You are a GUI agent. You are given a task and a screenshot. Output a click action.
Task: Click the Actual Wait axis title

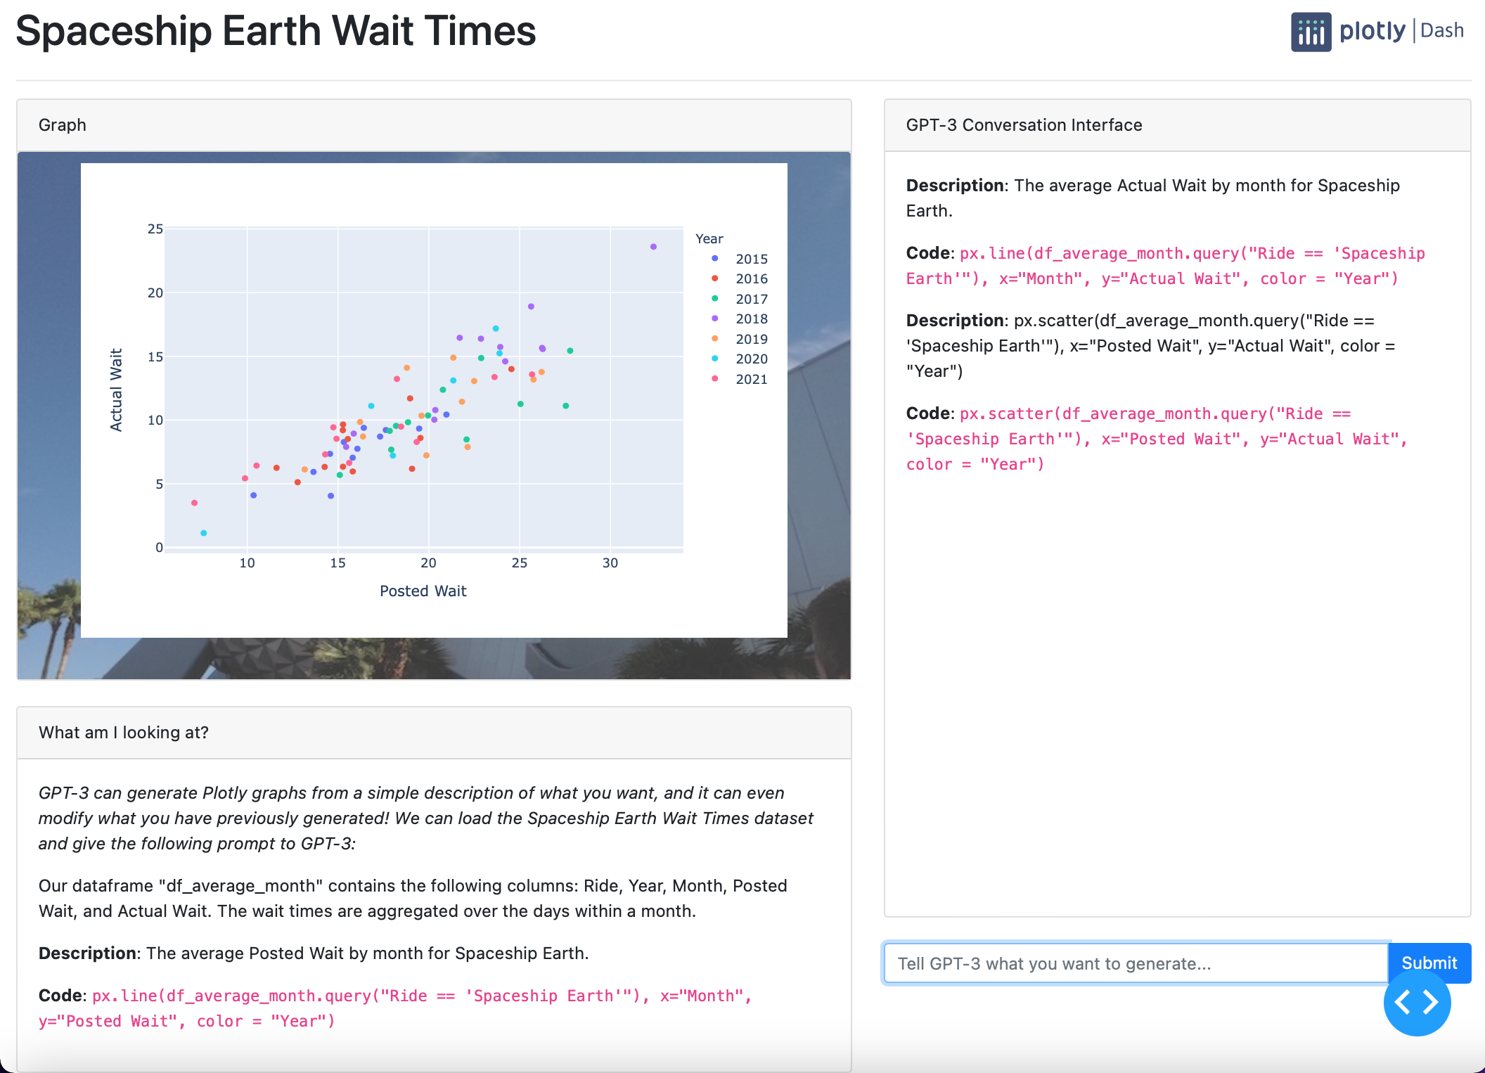[116, 390]
